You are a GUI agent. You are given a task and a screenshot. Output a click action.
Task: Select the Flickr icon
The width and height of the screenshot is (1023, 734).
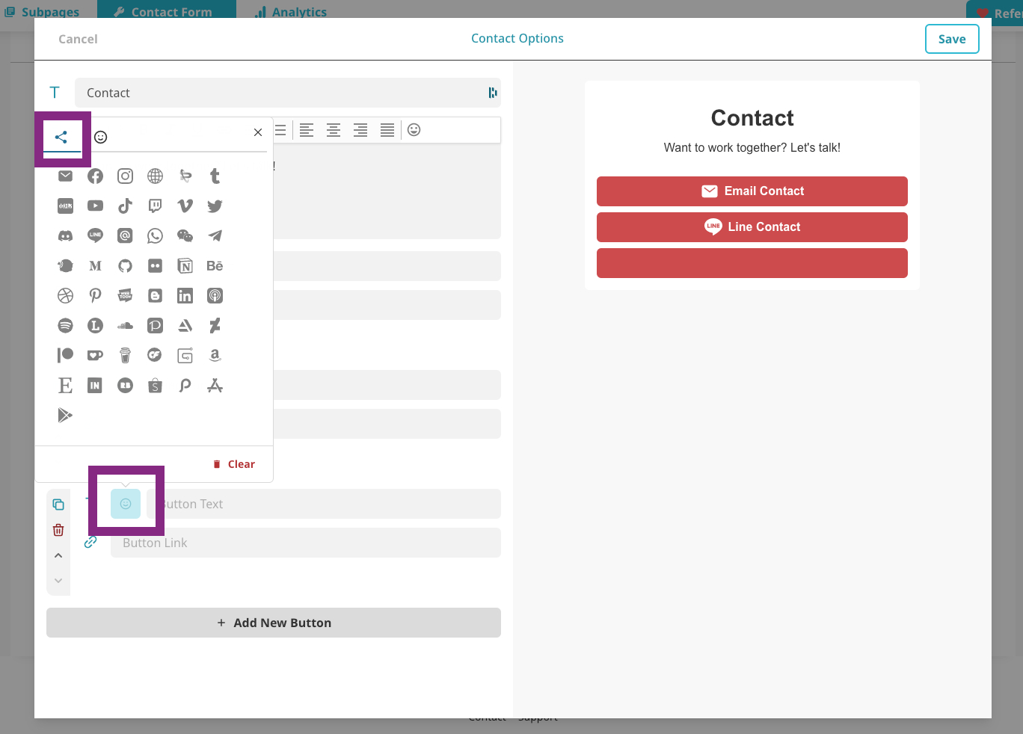[156, 266]
